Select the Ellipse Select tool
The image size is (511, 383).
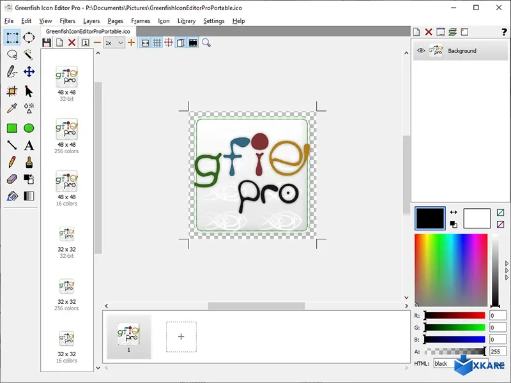tap(29, 37)
